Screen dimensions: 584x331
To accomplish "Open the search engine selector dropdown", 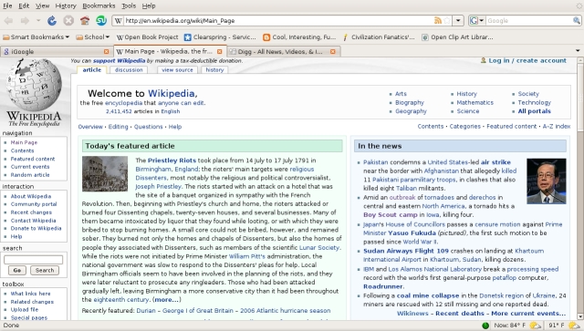I will pyautogui.click(x=476, y=21).
